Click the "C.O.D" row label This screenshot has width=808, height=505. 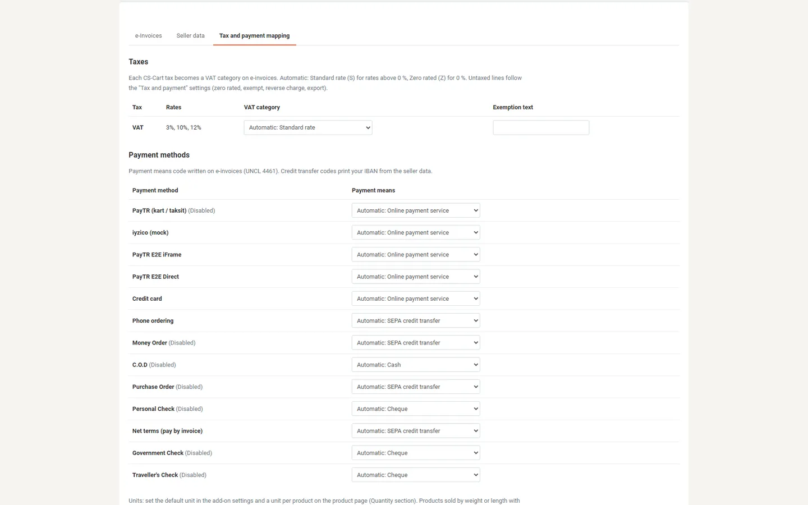(x=140, y=365)
